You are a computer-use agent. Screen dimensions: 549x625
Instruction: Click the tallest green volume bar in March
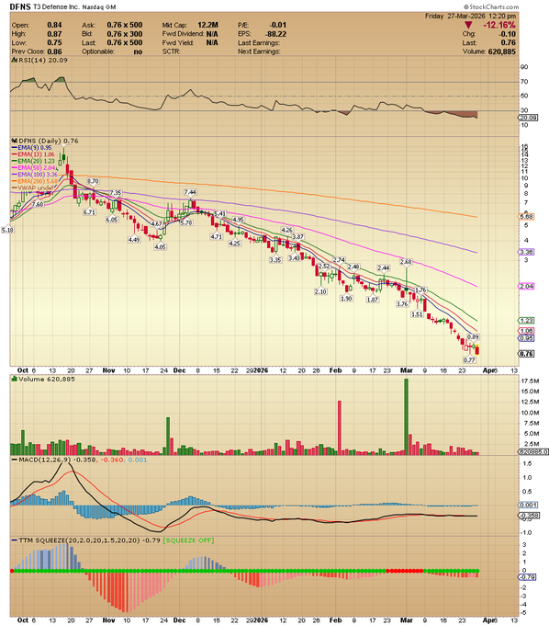point(406,417)
